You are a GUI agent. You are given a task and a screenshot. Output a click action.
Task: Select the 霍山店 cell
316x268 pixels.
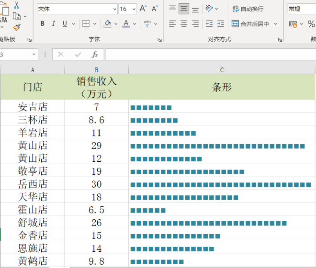click(x=33, y=210)
